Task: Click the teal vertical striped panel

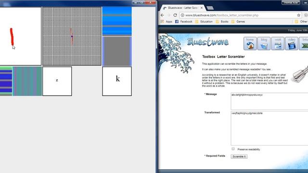Action: [27, 81]
